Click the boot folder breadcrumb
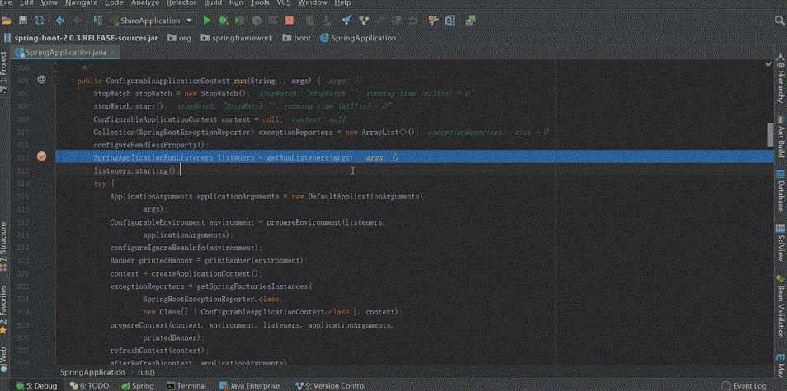This screenshot has width=787, height=391. tap(297, 38)
